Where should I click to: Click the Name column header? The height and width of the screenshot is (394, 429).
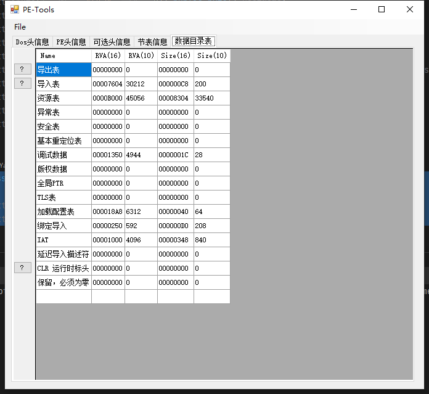[x=63, y=56]
